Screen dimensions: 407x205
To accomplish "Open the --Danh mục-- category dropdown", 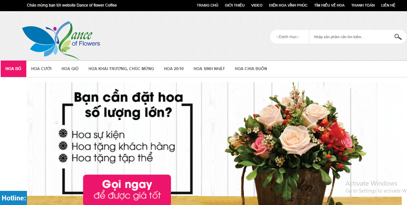I will (289, 37).
